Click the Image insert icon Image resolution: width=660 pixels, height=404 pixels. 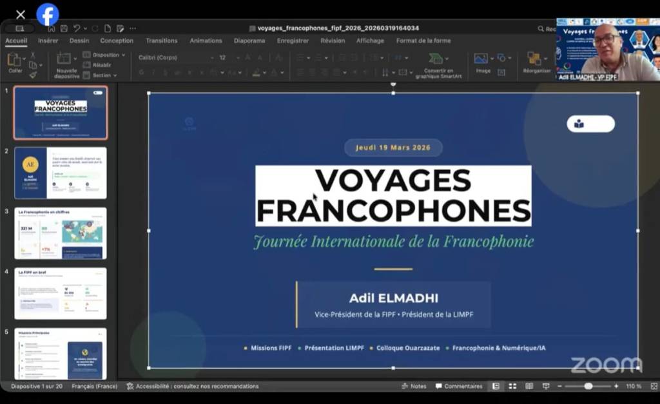pyautogui.click(x=481, y=59)
